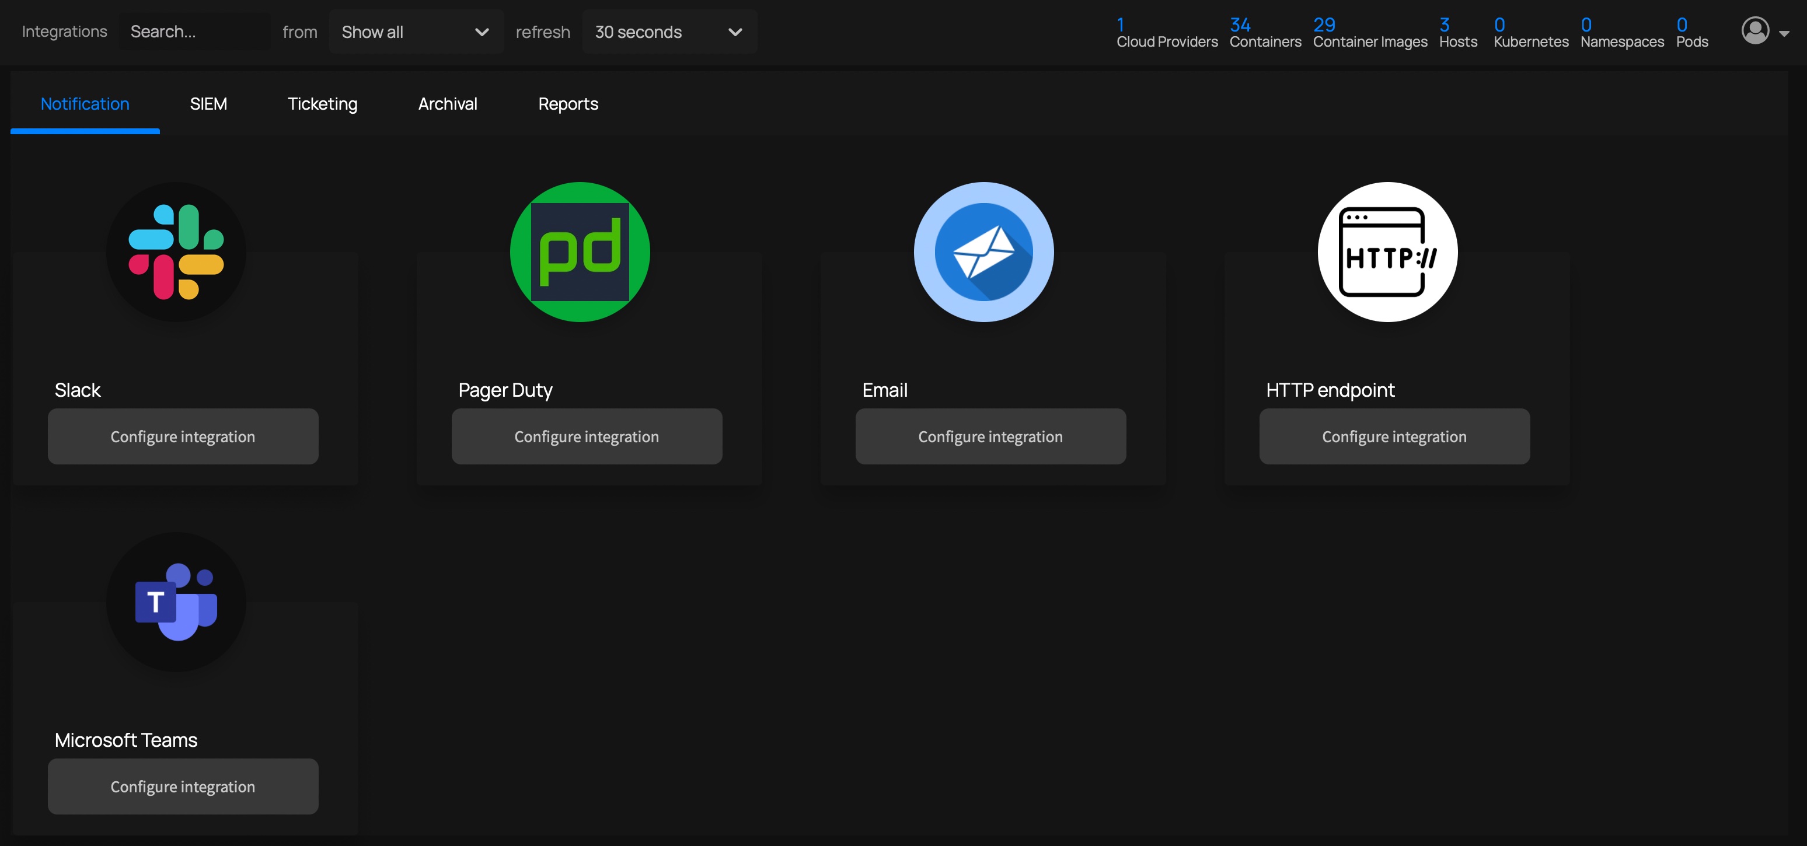Configure integration for Pager Duty
This screenshot has width=1807, height=846.
[x=587, y=436]
